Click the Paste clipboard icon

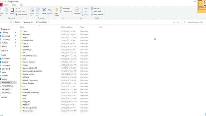[x=12, y=10]
